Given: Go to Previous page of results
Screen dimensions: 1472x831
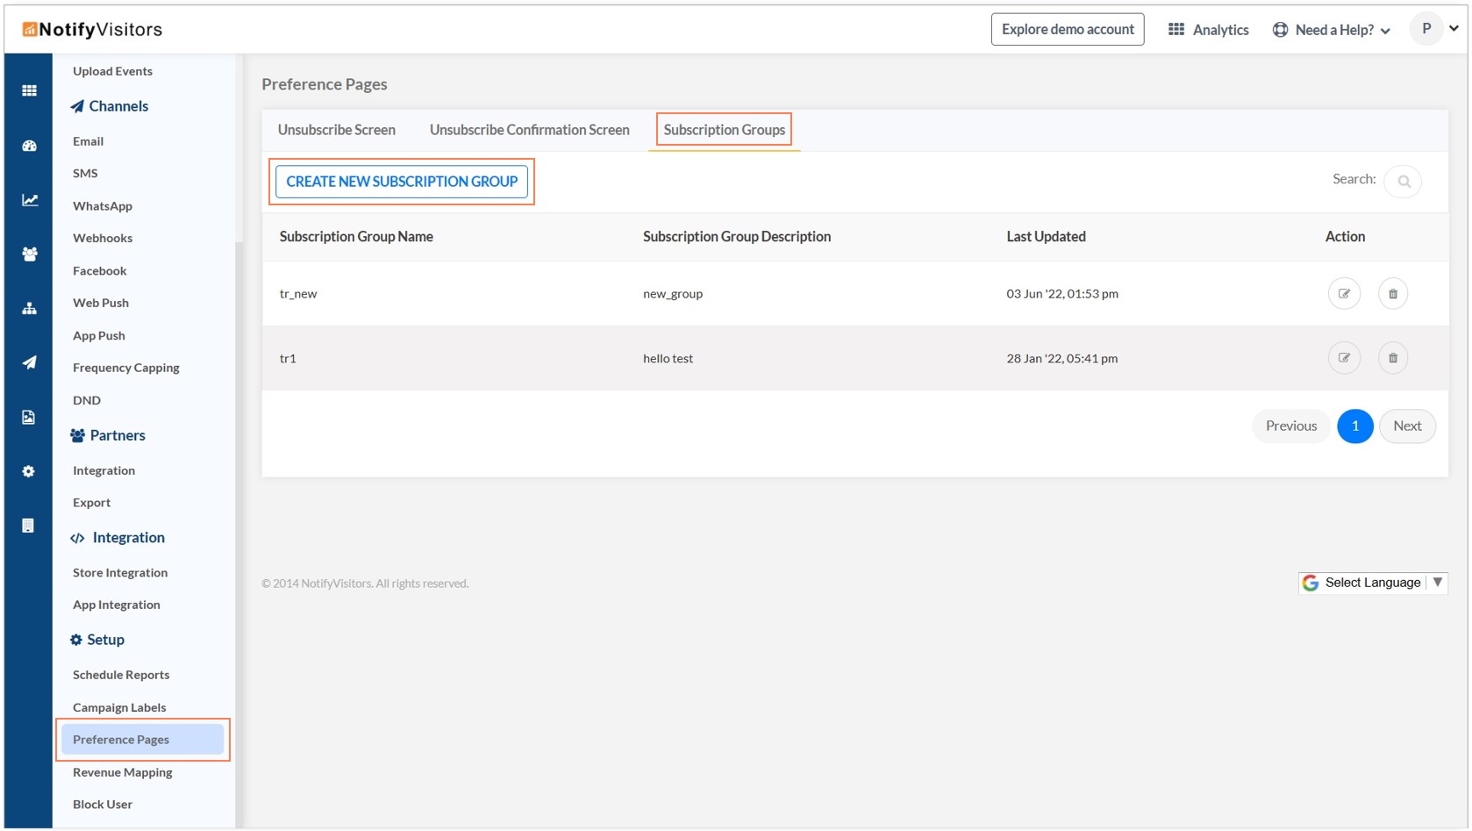Looking at the screenshot, I should 1290,426.
